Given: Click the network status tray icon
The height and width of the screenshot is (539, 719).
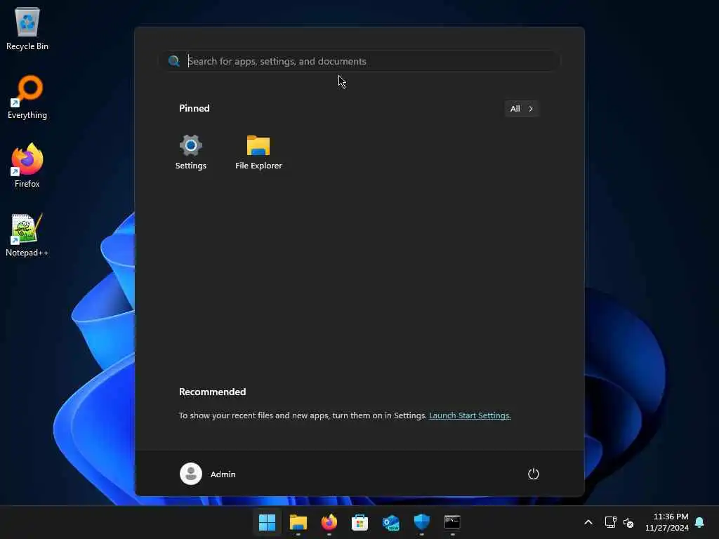Looking at the screenshot, I should click(x=610, y=522).
